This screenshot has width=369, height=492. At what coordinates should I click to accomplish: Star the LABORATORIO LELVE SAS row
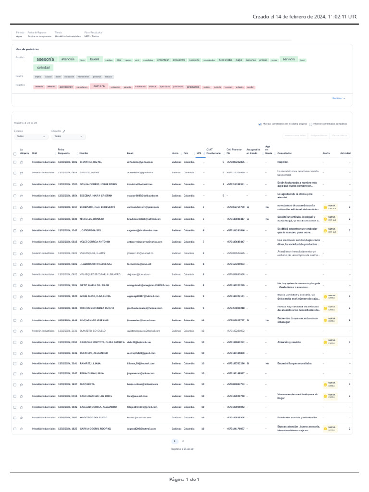click(x=21, y=265)
